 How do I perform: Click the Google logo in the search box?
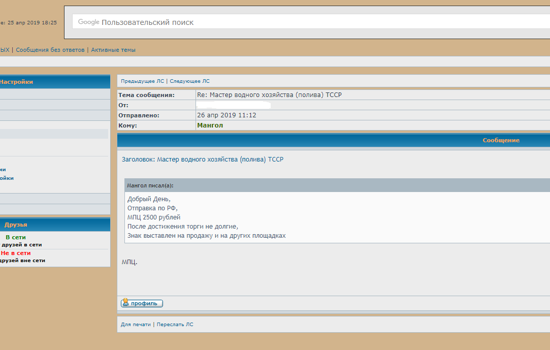click(x=88, y=22)
